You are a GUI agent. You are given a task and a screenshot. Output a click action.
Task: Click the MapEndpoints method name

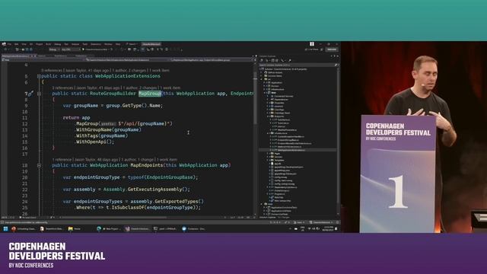(x=147, y=165)
